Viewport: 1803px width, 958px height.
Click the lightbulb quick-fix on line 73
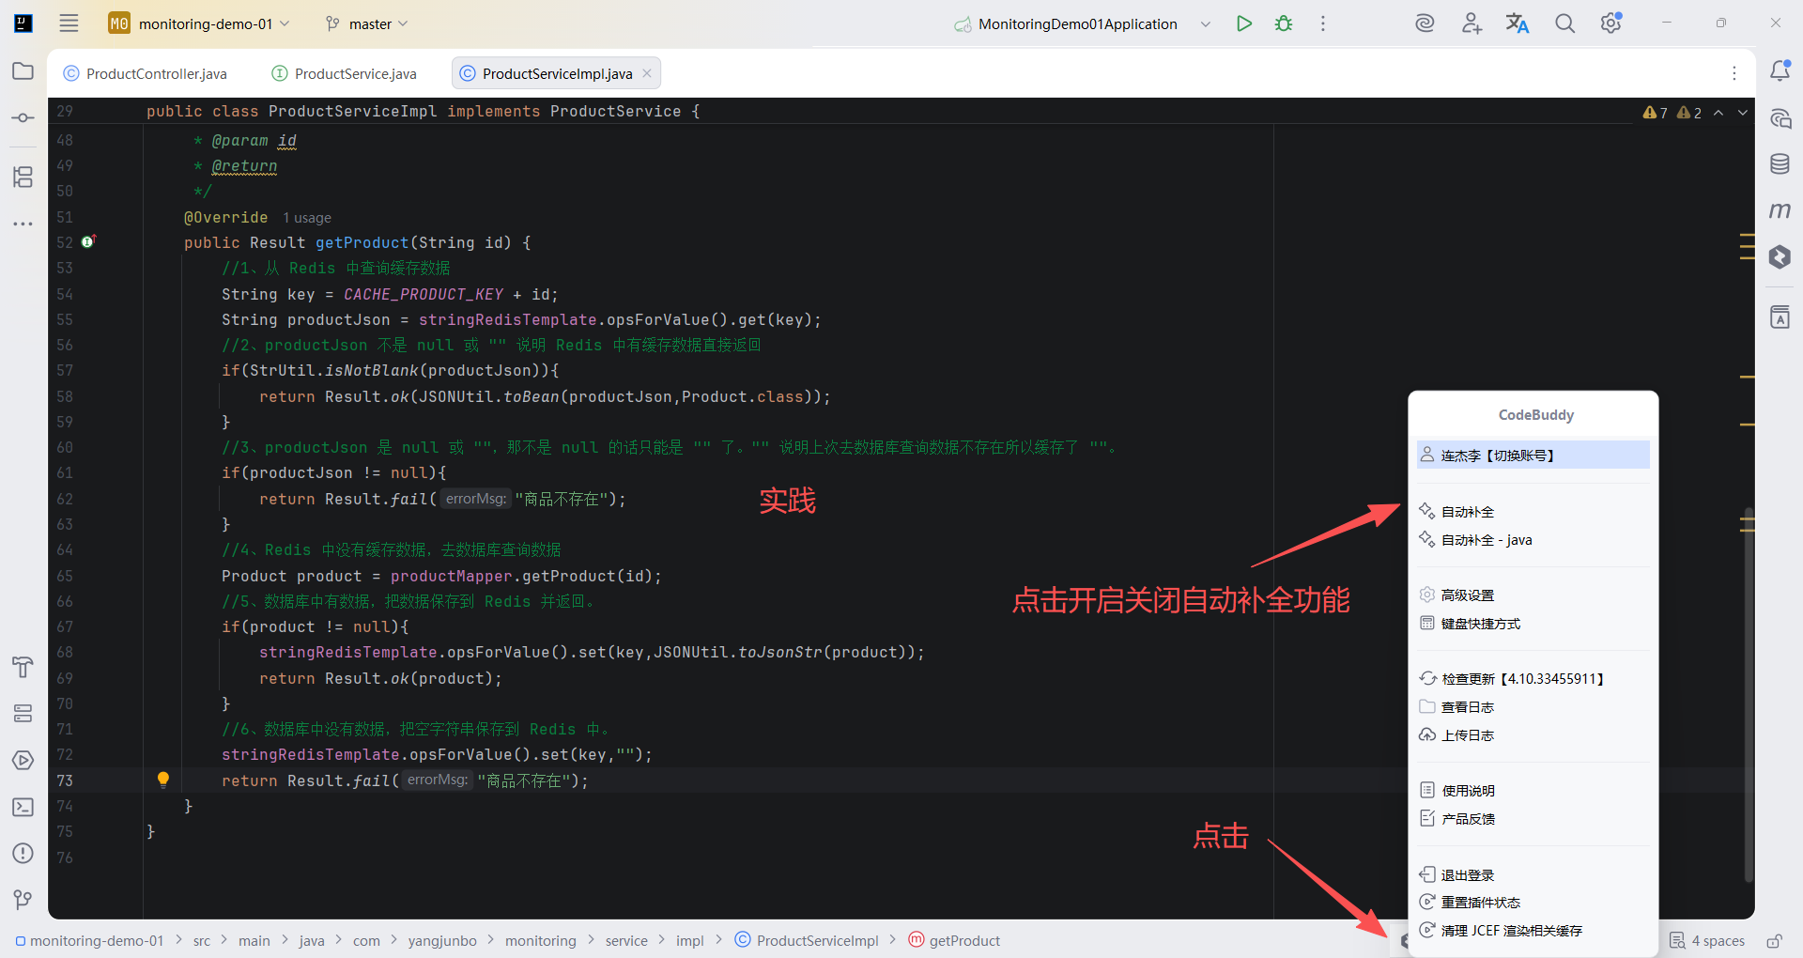[x=162, y=780]
